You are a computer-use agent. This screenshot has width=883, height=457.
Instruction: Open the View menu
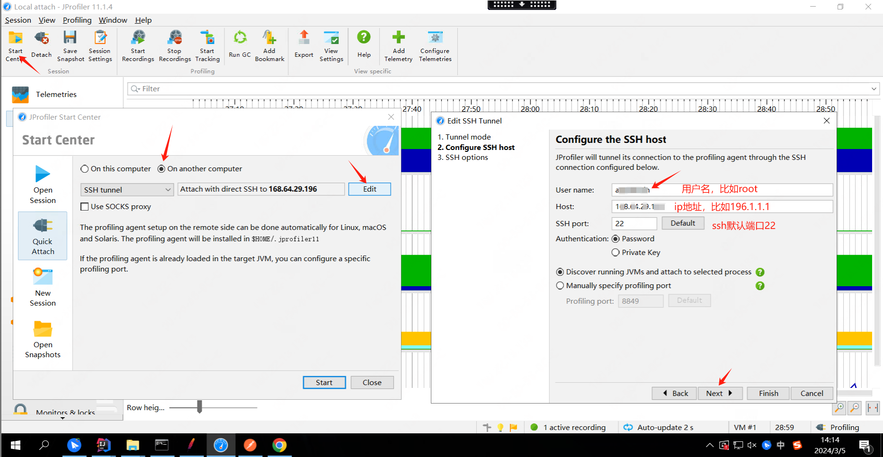[x=47, y=20]
